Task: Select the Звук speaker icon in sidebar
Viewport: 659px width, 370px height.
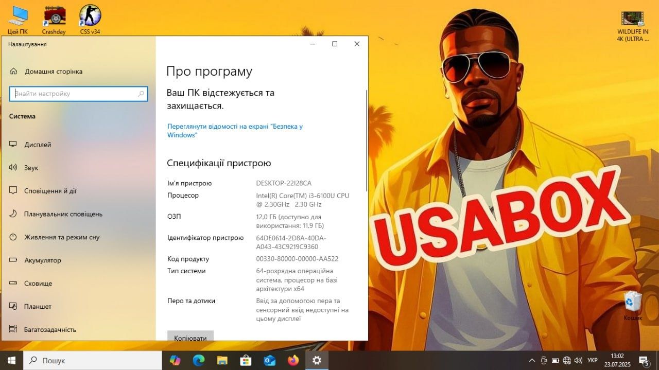Action: [13, 168]
